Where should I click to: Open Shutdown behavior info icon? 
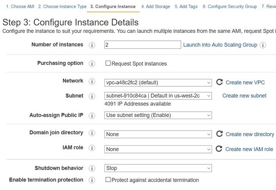click(92, 169)
